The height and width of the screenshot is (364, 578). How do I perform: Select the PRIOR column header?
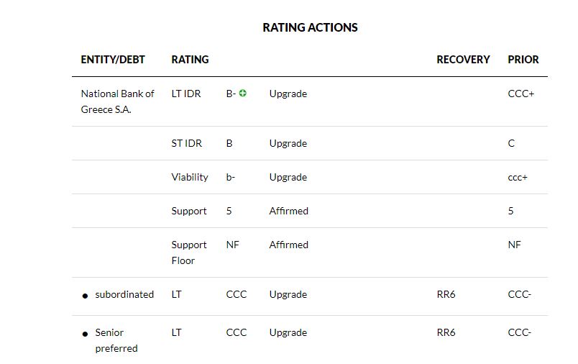coord(523,60)
